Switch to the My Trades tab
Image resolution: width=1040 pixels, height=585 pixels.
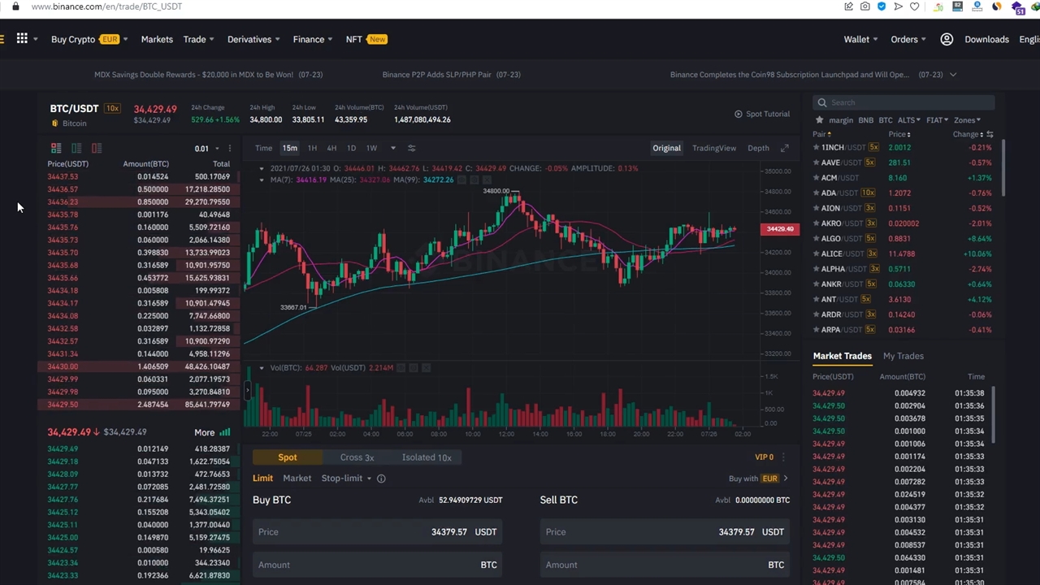click(903, 356)
